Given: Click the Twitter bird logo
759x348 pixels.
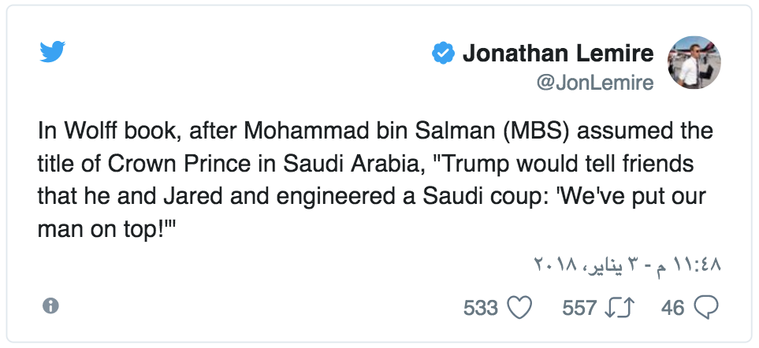Looking at the screenshot, I should click(52, 52).
